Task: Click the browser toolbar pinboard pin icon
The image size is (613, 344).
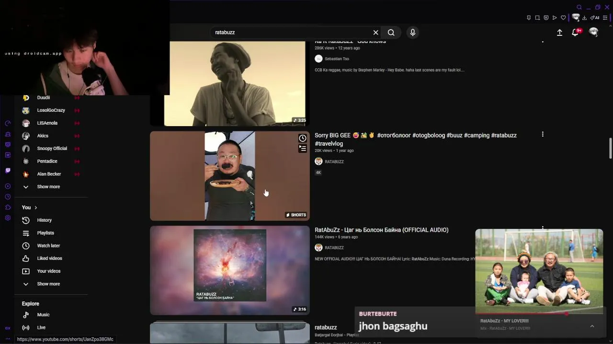Action: [x=529, y=18]
